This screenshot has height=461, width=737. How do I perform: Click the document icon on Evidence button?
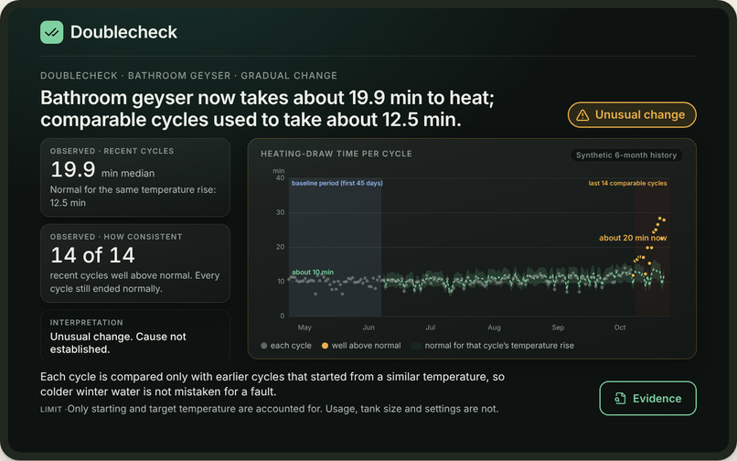click(x=620, y=399)
